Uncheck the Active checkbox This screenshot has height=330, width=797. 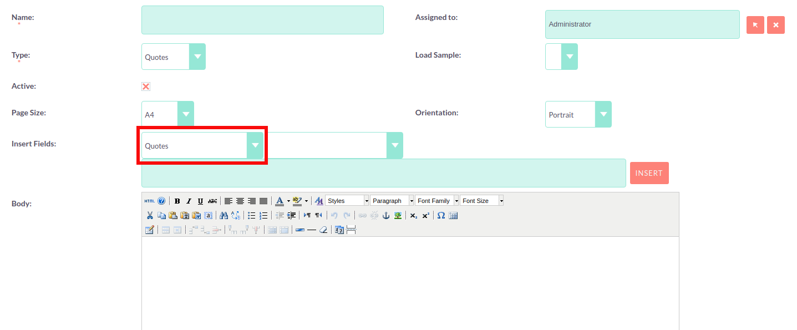tap(145, 87)
